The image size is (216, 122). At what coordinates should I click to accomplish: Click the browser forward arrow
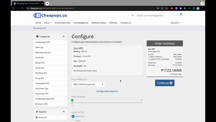(18, 8)
